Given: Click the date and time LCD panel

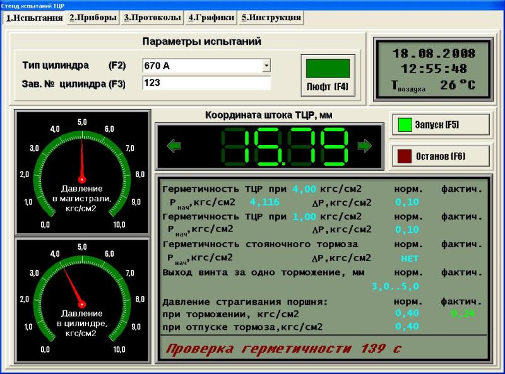Looking at the screenshot, I should click(x=434, y=69).
